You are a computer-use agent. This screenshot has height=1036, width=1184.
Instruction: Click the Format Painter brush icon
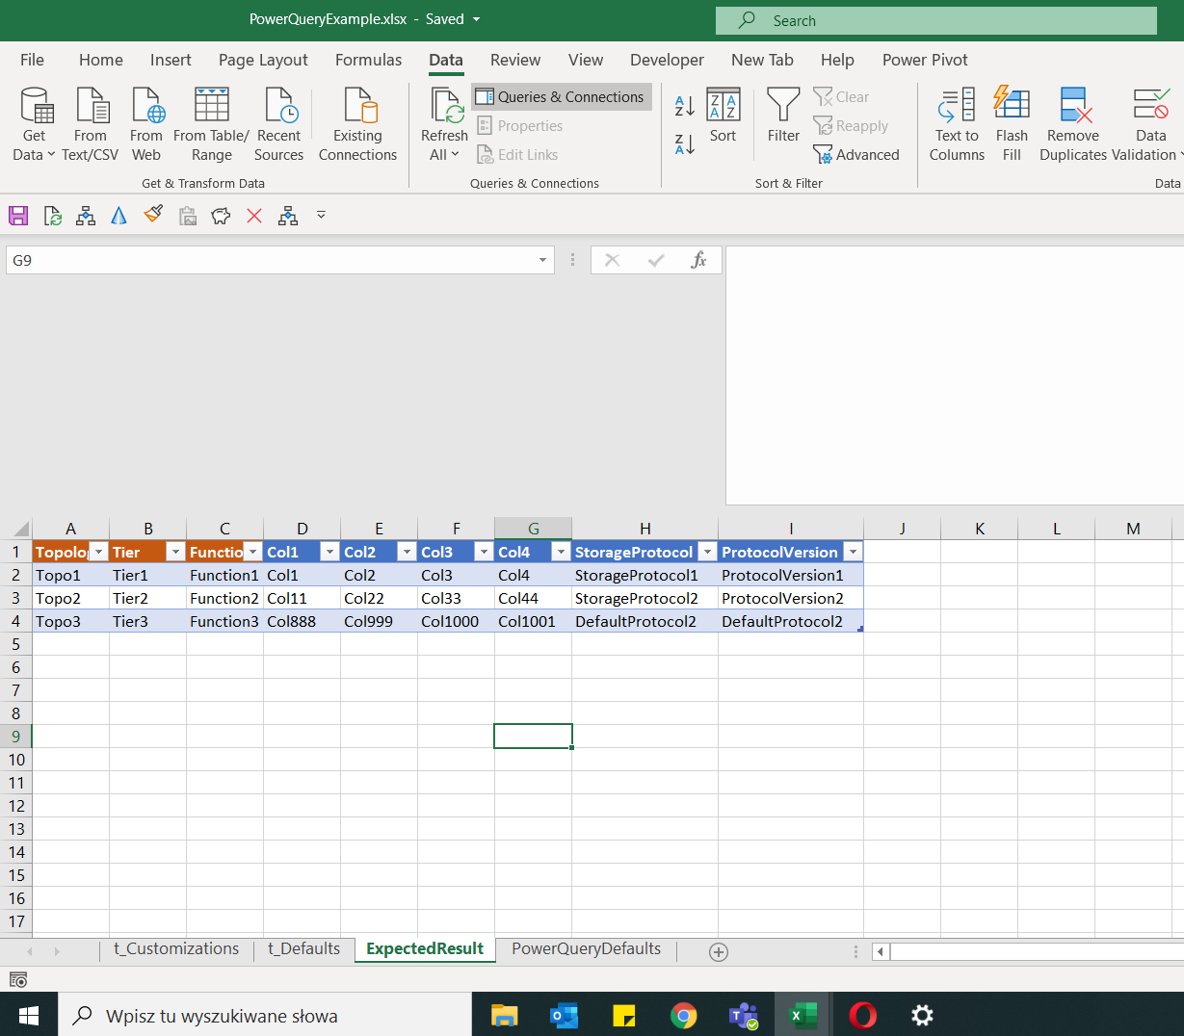[153, 215]
